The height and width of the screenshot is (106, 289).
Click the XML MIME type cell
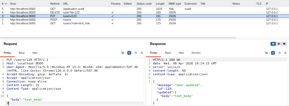pyautogui.click(x=171, y=9)
